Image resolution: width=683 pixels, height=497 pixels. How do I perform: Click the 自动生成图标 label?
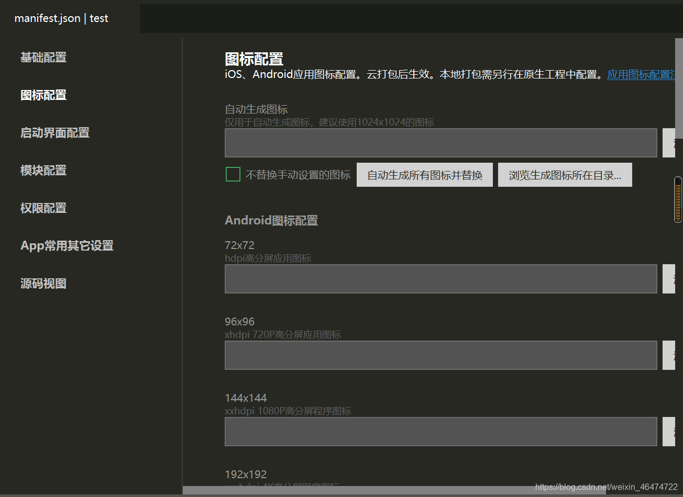pyautogui.click(x=256, y=109)
